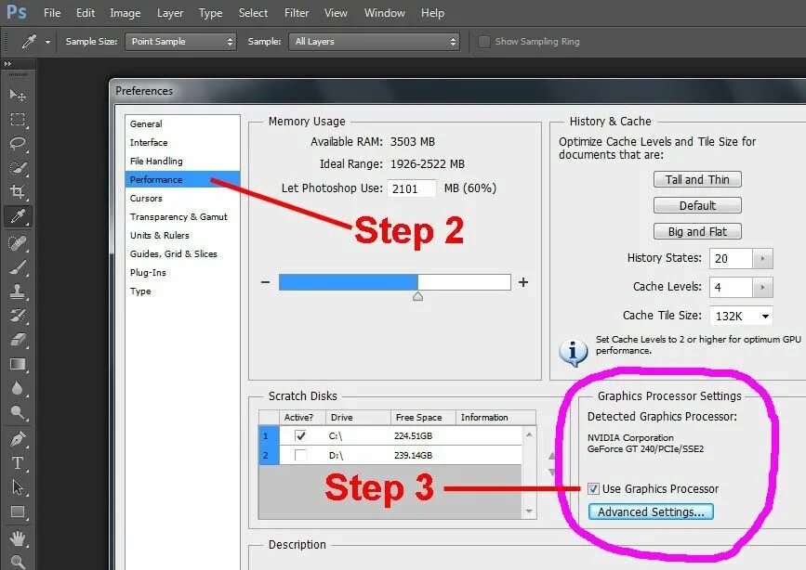Click the Big and Flat button
The width and height of the screenshot is (806, 570).
(x=697, y=231)
